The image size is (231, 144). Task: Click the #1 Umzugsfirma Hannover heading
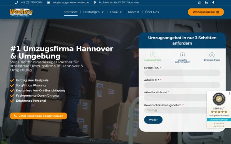pyautogui.click(x=62, y=52)
